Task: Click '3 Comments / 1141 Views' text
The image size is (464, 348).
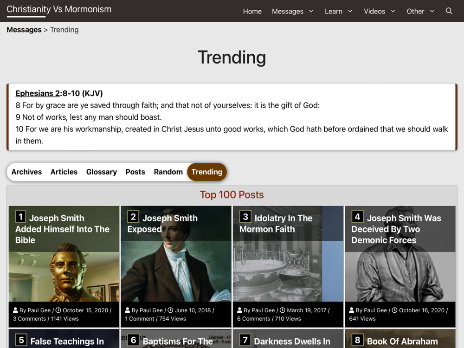Action: [46, 319]
